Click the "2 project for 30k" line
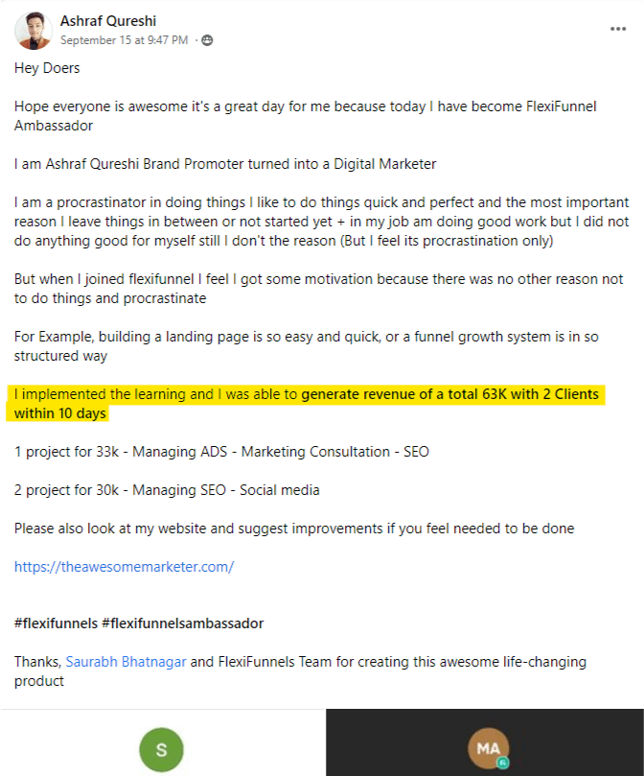 coord(167,490)
